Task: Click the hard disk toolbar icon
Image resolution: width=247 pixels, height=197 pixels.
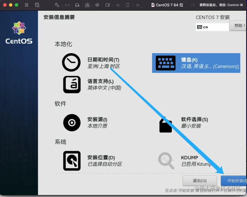Action: (x=77, y=5)
